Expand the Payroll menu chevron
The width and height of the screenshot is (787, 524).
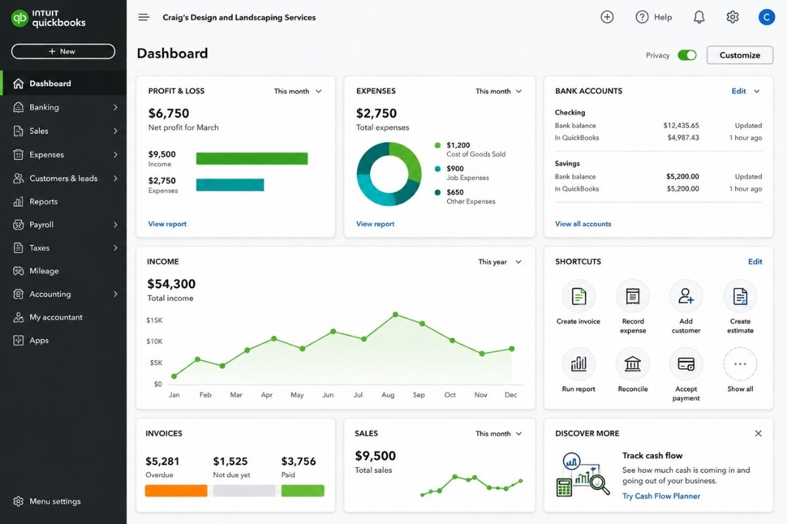(115, 225)
